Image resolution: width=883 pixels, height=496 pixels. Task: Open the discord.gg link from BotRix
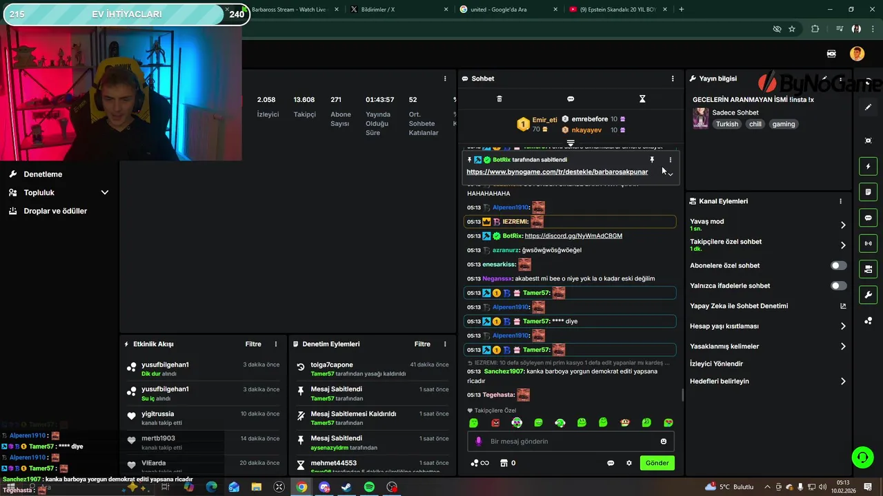pos(573,236)
